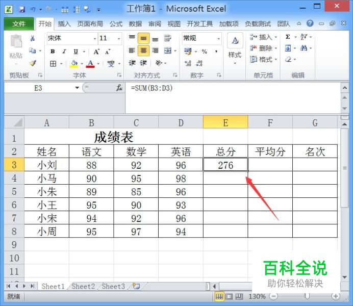This screenshot has width=353, height=306.
Task: Select cell containing 276
Action: click(225, 165)
